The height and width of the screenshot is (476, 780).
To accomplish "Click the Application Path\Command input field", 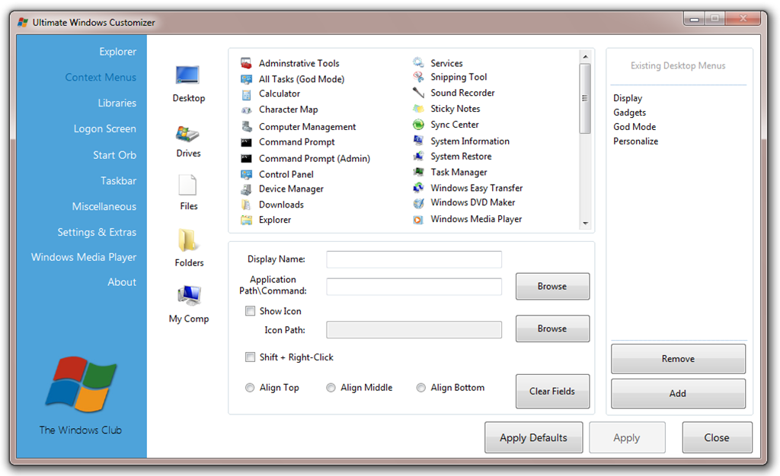I will click(414, 287).
